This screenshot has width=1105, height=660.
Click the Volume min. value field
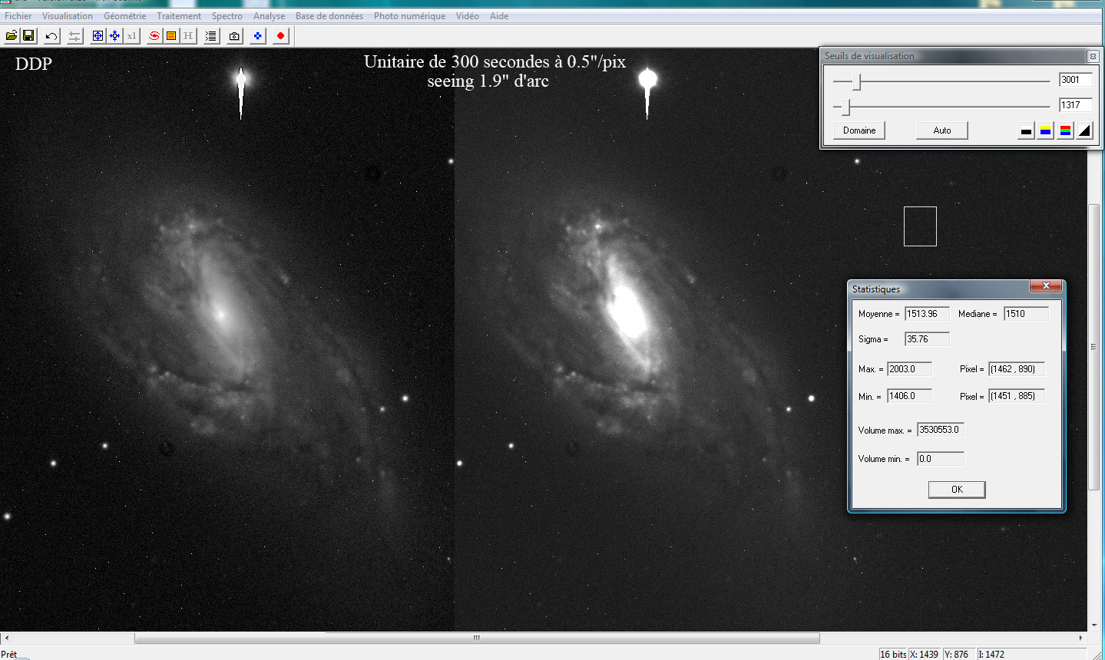click(x=941, y=459)
